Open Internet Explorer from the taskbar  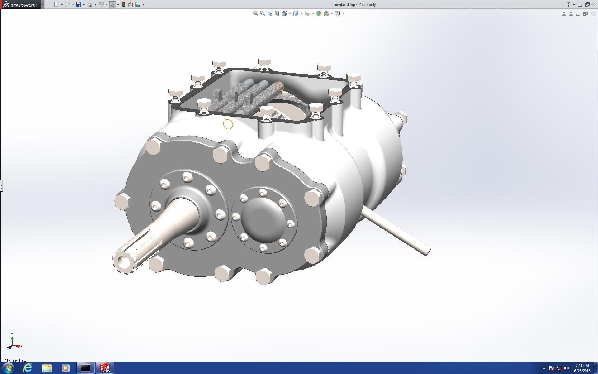28,368
